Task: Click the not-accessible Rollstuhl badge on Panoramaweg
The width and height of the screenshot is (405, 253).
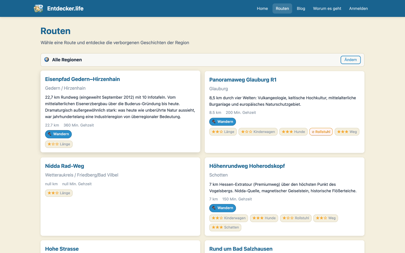Action: (321, 132)
